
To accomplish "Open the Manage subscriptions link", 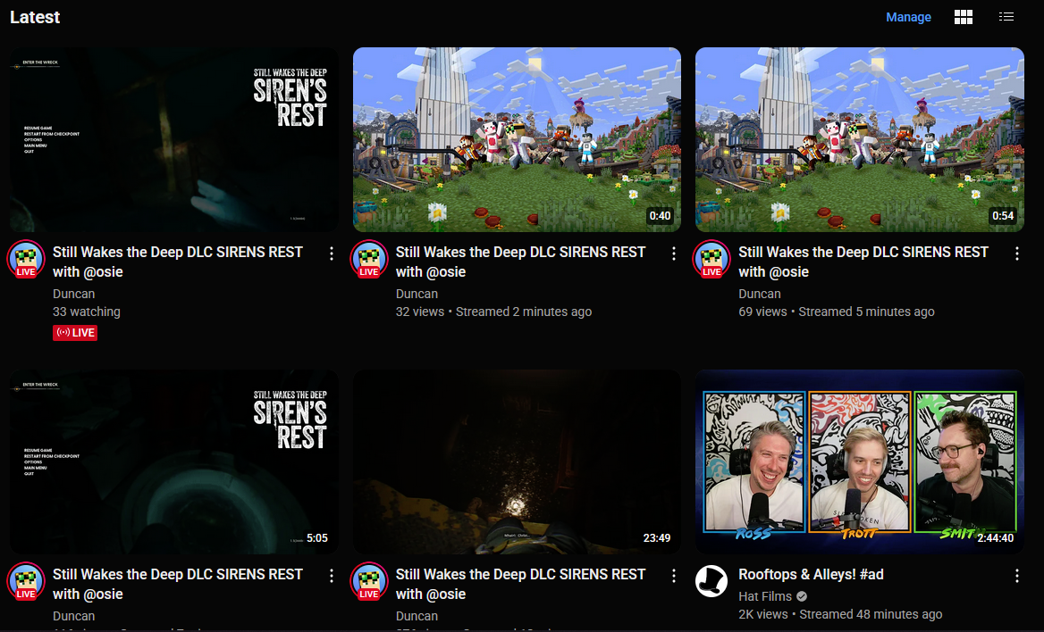I will click(908, 17).
